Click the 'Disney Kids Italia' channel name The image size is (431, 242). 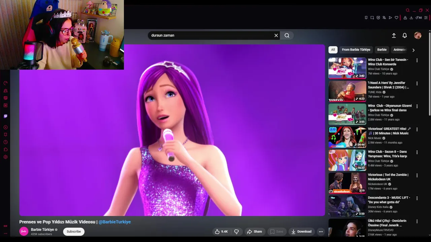[x=378, y=207]
